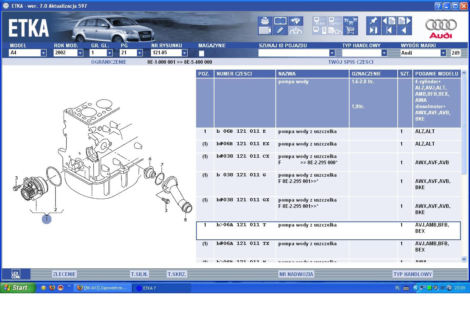Click the LexCom logo icon

click(16, 274)
